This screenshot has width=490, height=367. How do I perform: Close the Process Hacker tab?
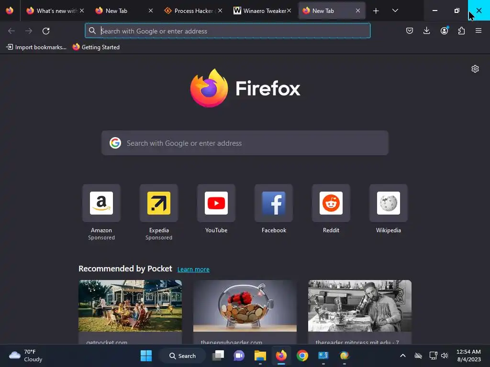(x=220, y=11)
